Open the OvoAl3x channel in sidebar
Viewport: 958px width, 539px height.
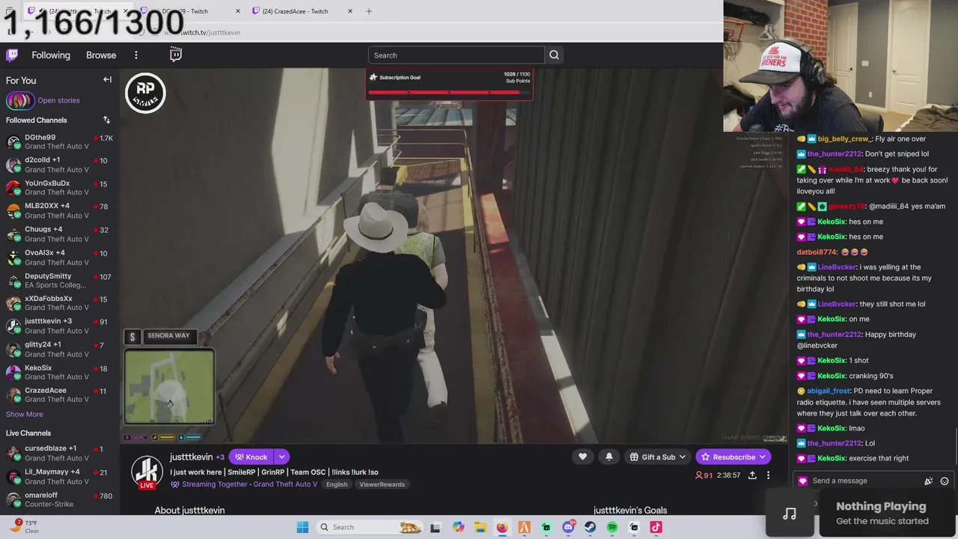[60, 258]
